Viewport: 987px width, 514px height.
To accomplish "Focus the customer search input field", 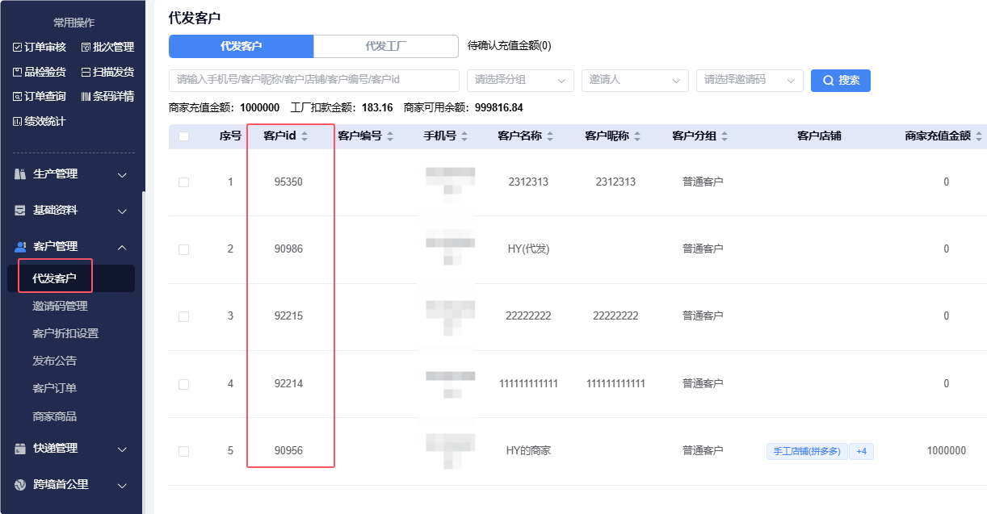I will pos(314,81).
